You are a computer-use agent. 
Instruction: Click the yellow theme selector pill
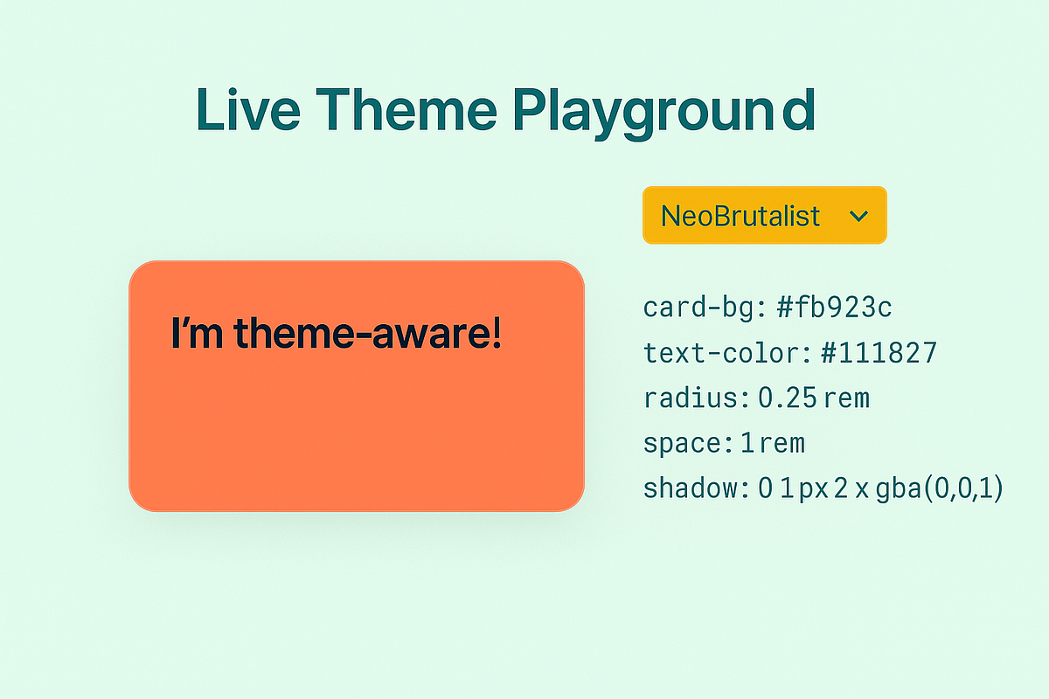(x=765, y=215)
